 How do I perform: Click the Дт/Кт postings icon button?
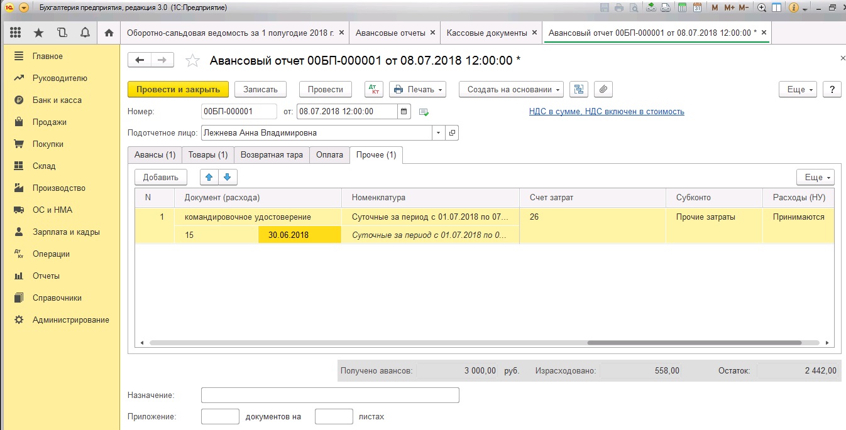click(373, 89)
